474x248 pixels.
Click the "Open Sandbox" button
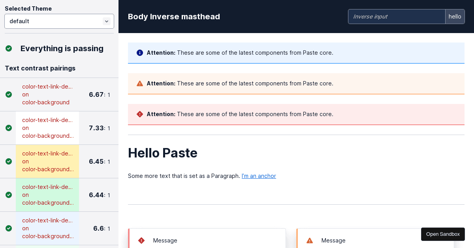pos(443,234)
